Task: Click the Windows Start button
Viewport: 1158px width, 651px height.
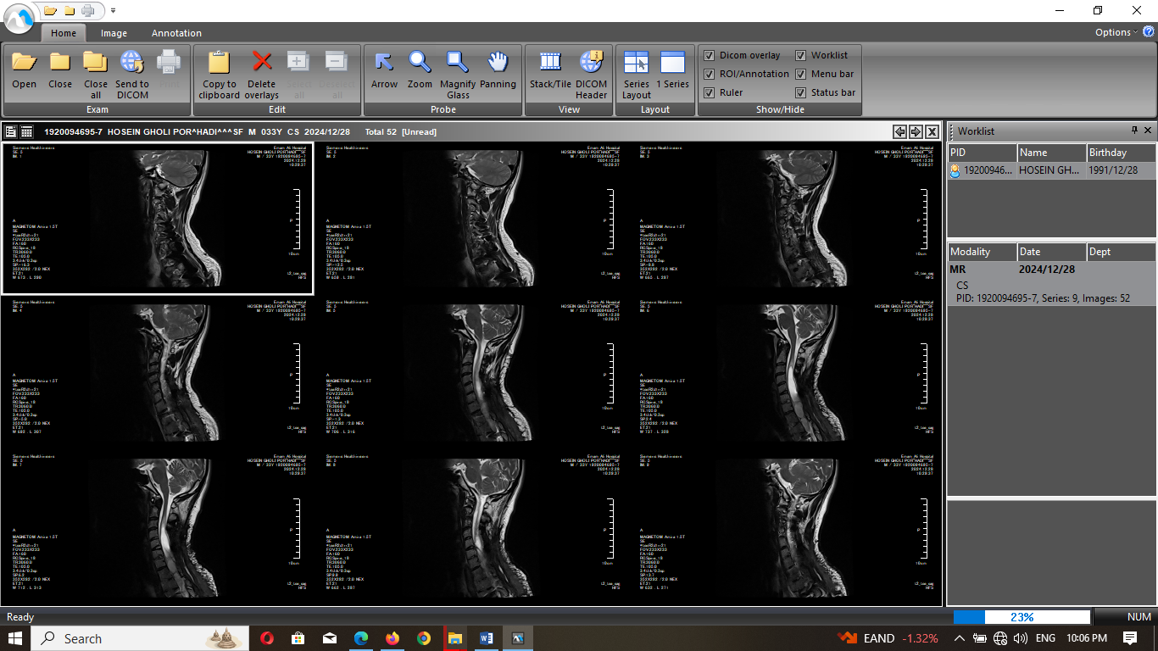Action: tap(15, 638)
